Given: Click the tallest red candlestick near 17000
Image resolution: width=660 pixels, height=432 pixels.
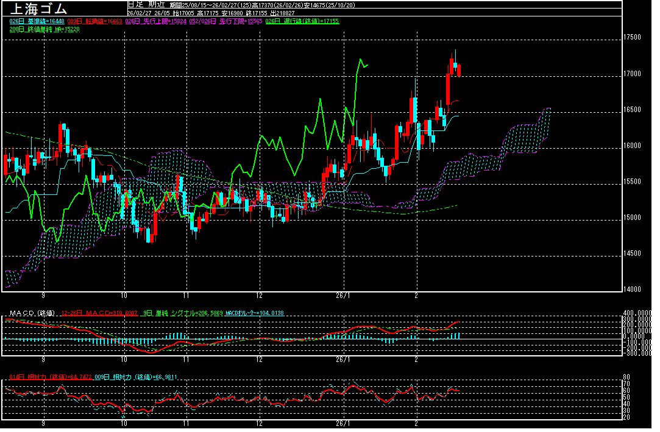Looking at the screenshot, I should click(x=448, y=89).
